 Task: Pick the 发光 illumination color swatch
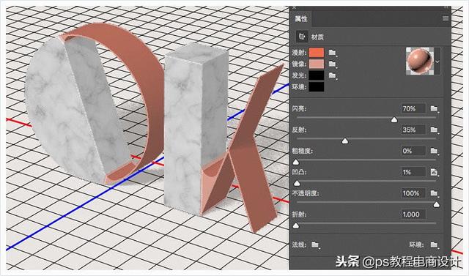(x=317, y=75)
